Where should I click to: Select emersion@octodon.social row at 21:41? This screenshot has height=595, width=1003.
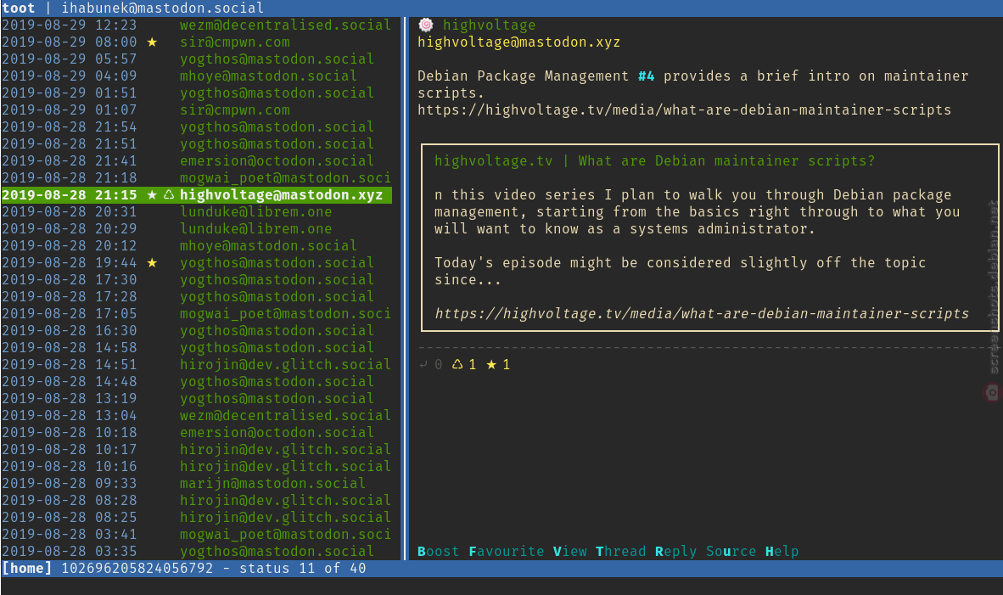pyautogui.click(x=196, y=160)
